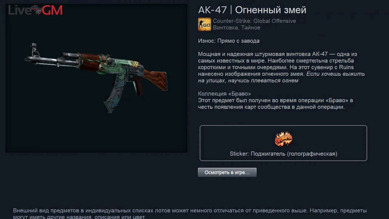
Task: Click the bottom disclaimer starting Внешний вид предметов
Action: pyautogui.click(x=190, y=214)
